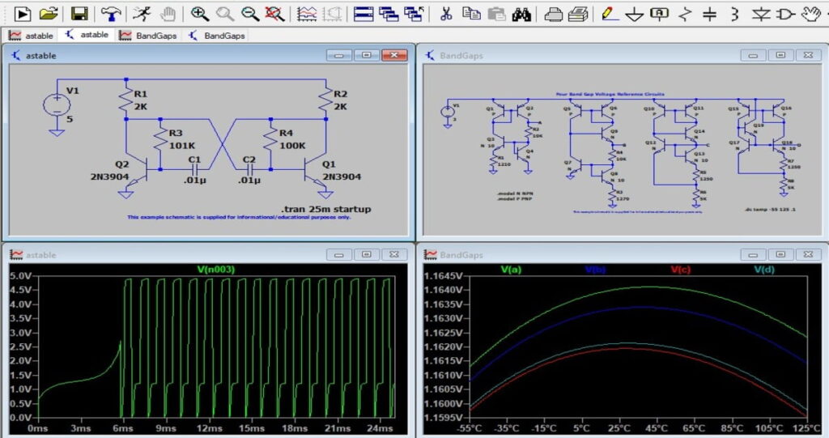The image size is (829, 438).
Task: Click the 5.0V axis label in astable plot
Action: pos(21,275)
